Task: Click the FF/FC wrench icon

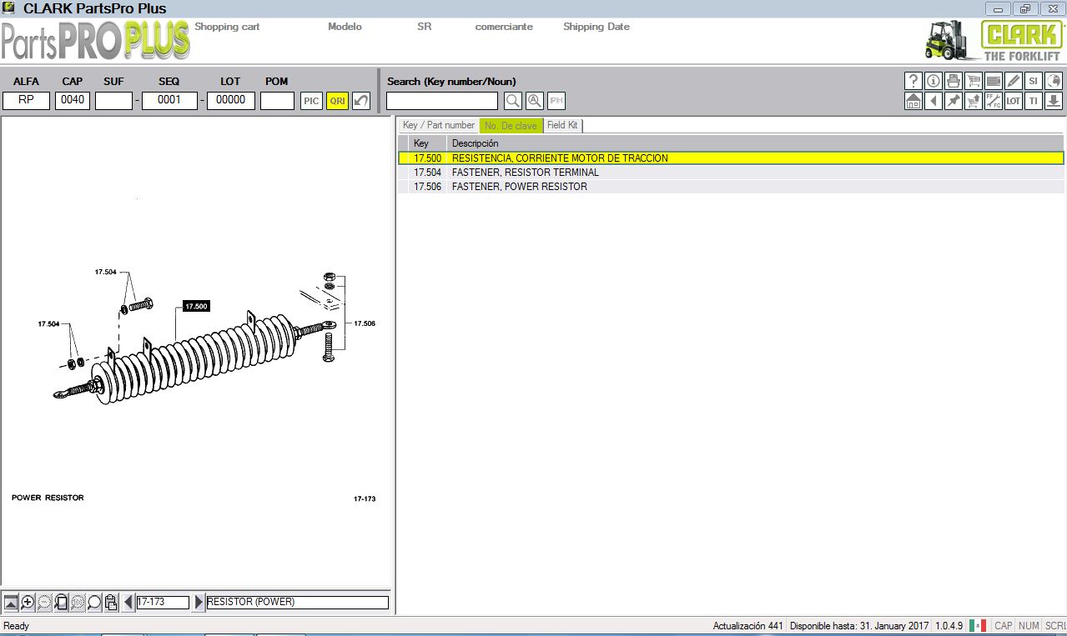Action: point(993,101)
